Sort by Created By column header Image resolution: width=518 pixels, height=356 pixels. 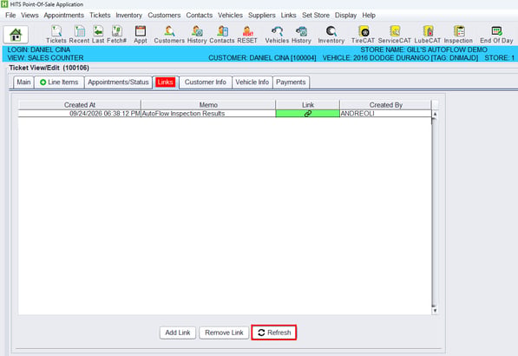click(385, 105)
